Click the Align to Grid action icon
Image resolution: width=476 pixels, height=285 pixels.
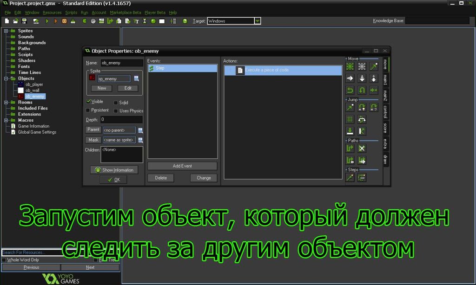[x=350, y=119]
